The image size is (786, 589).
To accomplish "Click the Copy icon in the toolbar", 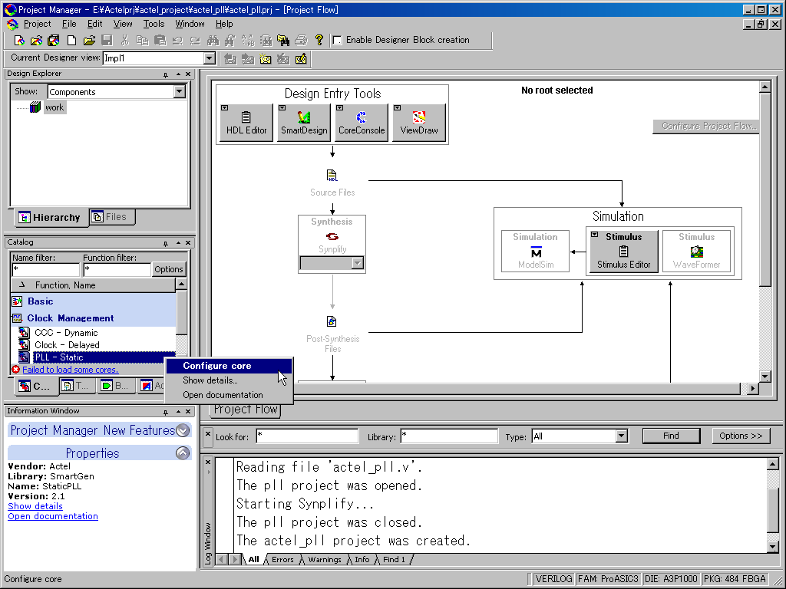I will [x=142, y=40].
